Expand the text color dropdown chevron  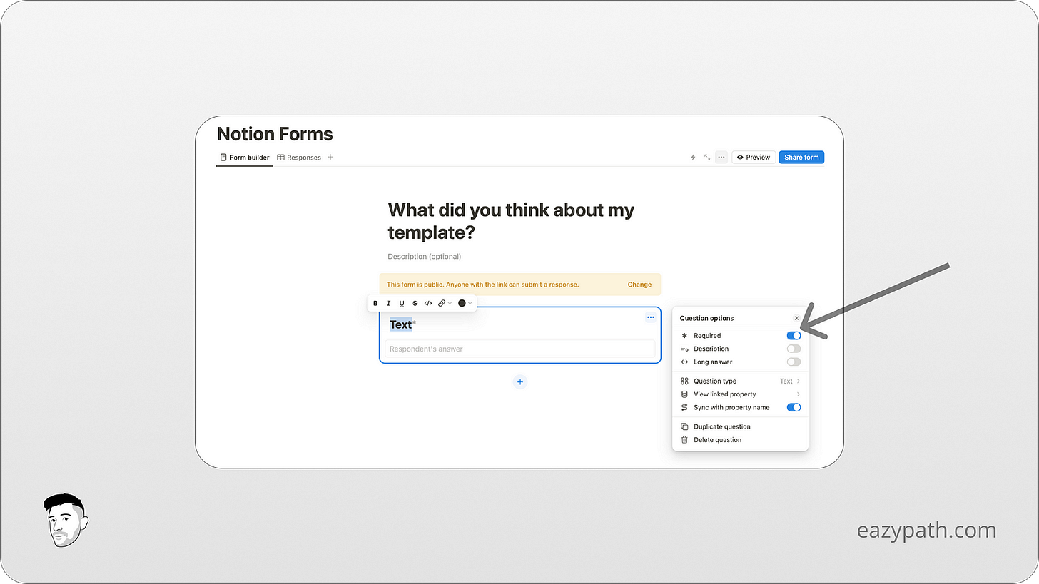470,304
